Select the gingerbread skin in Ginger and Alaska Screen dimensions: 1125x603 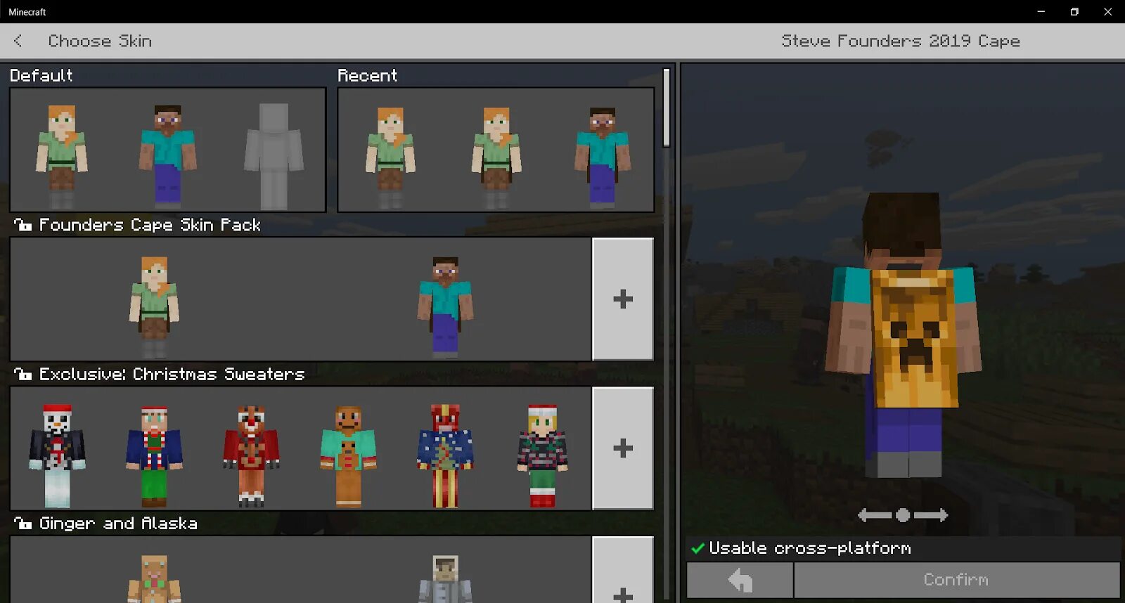pos(154,578)
